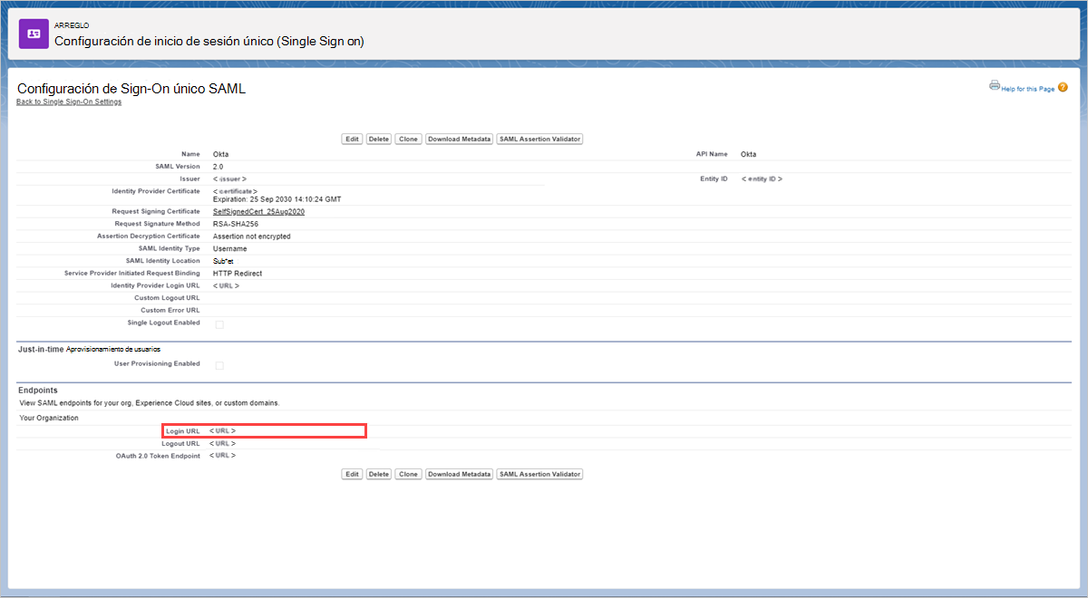1088x598 pixels.
Task: Select the Identity Provider Login URL value
Action: 226,285
